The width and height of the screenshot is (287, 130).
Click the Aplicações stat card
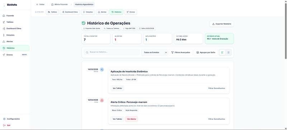point(157,39)
